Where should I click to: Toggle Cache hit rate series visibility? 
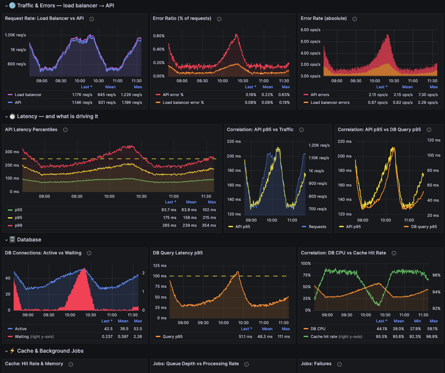(336, 337)
